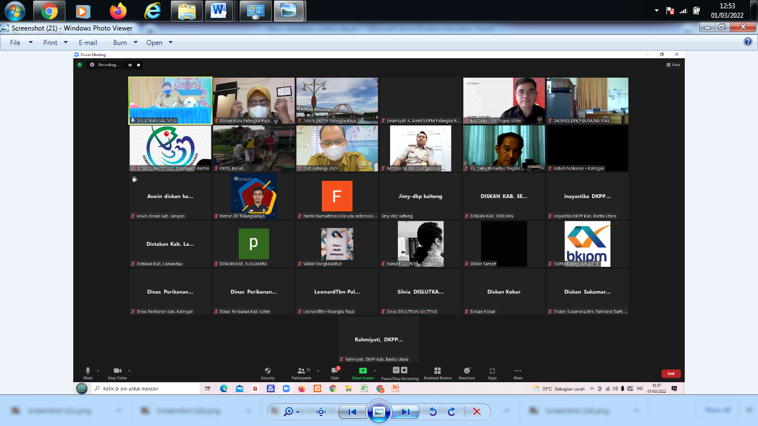
Task: Select the orange F avatar participant tile
Action: click(337, 196)
